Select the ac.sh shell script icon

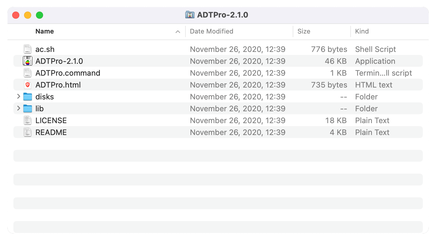[28, 49]
